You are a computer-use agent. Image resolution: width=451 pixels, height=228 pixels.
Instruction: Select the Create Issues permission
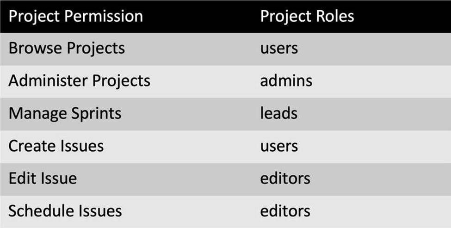point(56,146)
